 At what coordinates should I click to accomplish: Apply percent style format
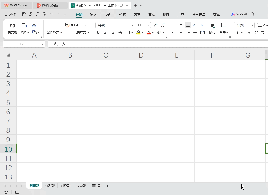pyautogui.click(x=248, y=32)
